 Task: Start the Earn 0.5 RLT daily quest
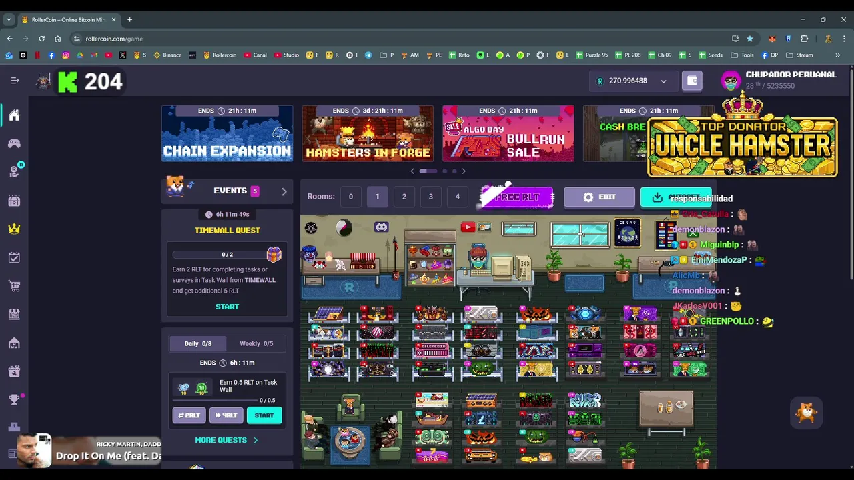[264, 415]
